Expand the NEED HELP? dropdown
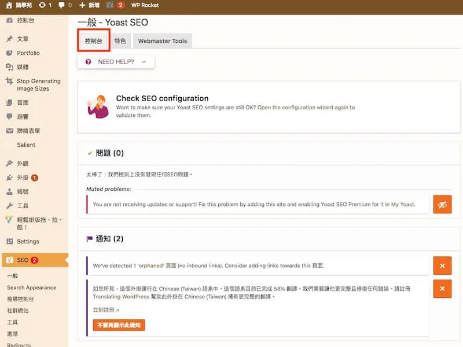The width and height of the screenshot is (463, 347). (x=116, y=62)
